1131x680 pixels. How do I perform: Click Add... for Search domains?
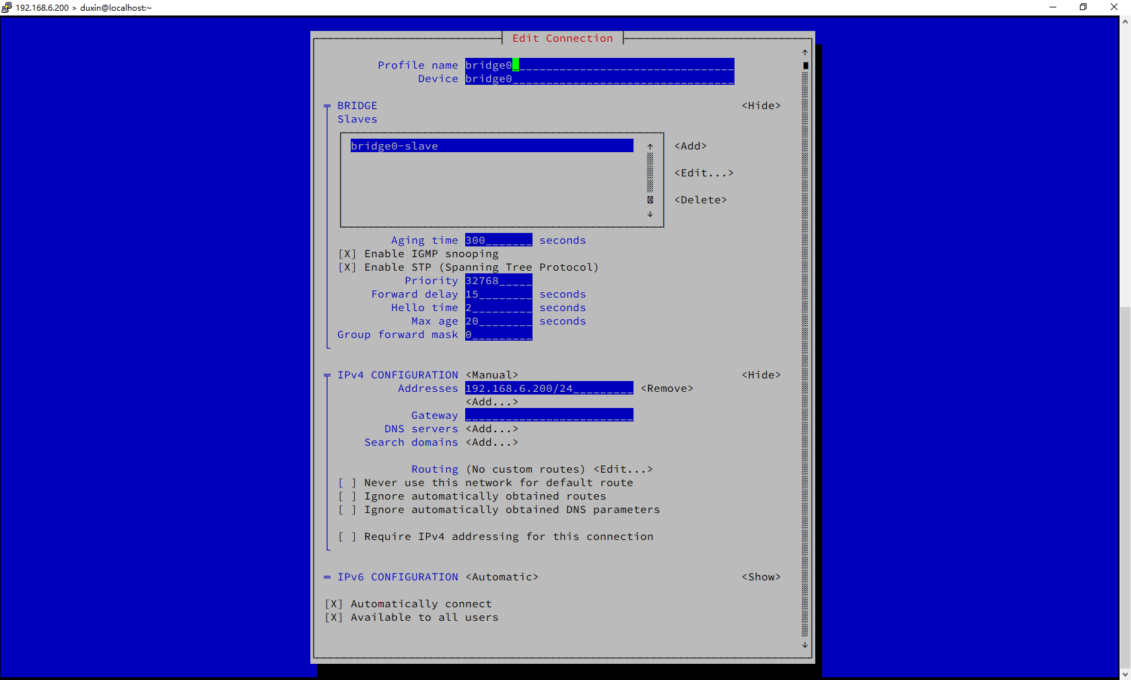click(492, 442)
